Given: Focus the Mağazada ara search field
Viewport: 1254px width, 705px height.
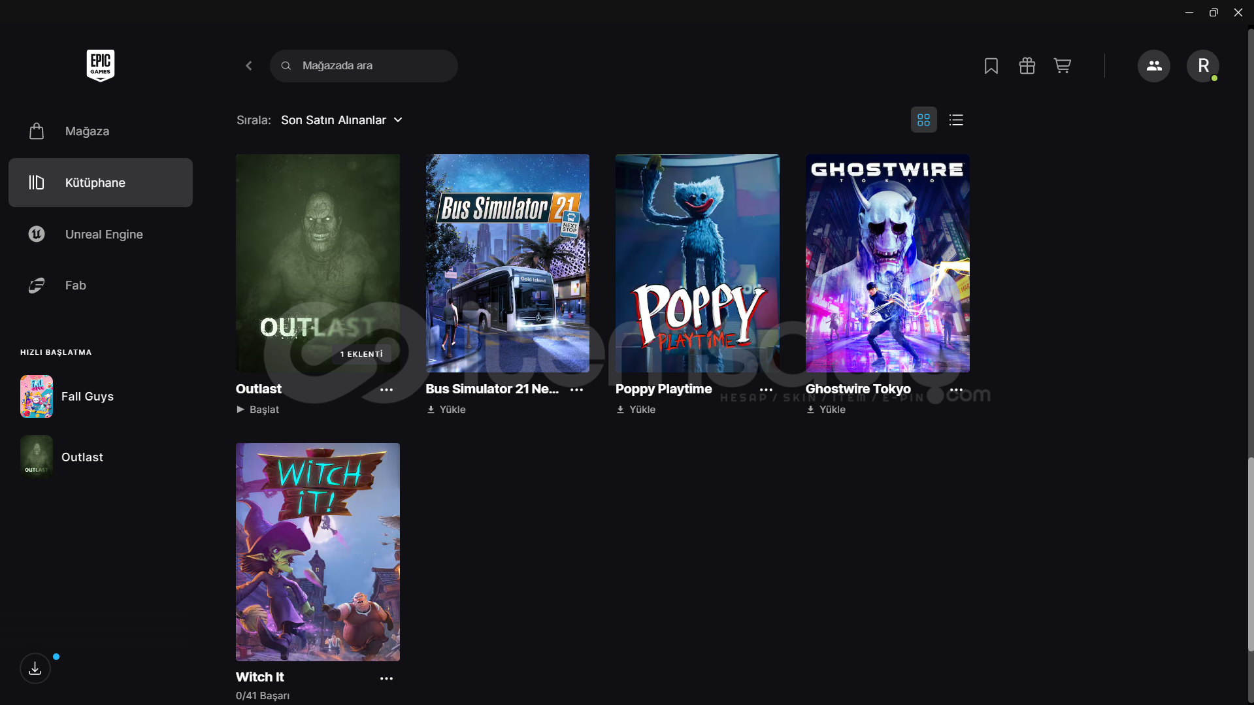Looking at the screenshot, I should coord(364,66).
